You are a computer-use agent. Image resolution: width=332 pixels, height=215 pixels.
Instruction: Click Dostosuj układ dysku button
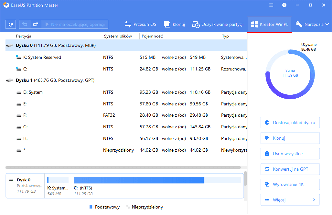tap(290, 123)
